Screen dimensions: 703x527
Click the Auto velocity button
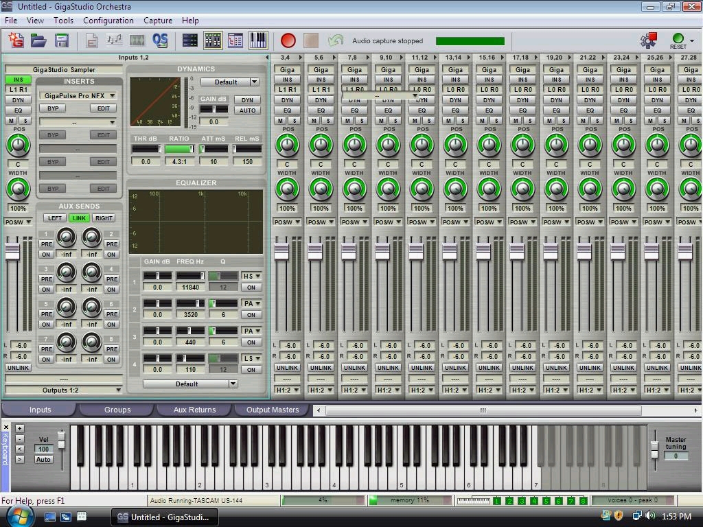(43, 459)
